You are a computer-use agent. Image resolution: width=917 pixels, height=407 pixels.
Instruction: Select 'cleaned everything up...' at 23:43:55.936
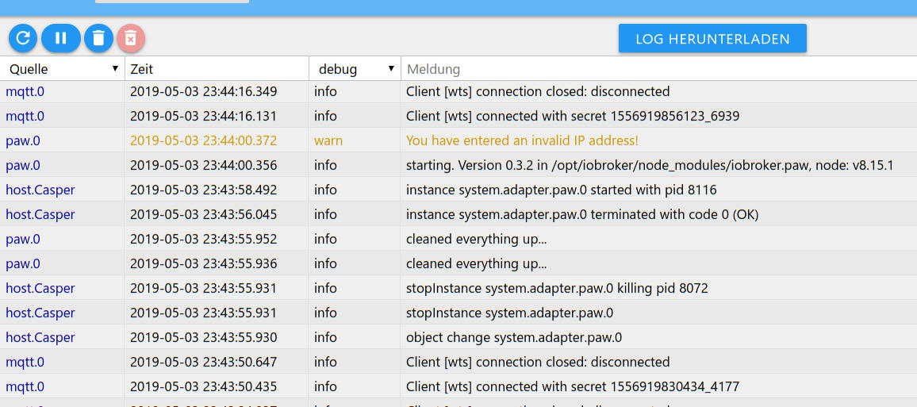tap(477, 263)
